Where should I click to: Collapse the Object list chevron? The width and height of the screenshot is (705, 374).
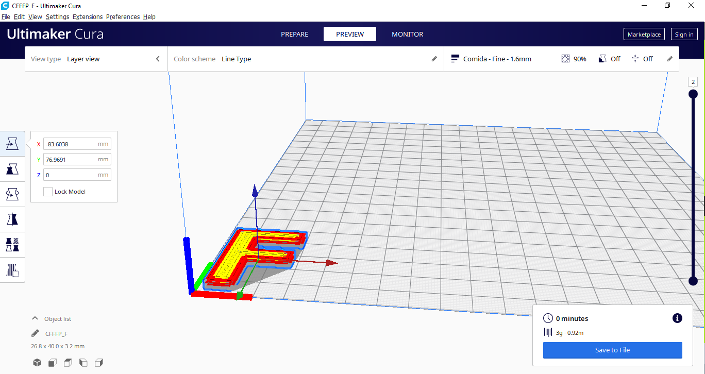coord(35,318)
